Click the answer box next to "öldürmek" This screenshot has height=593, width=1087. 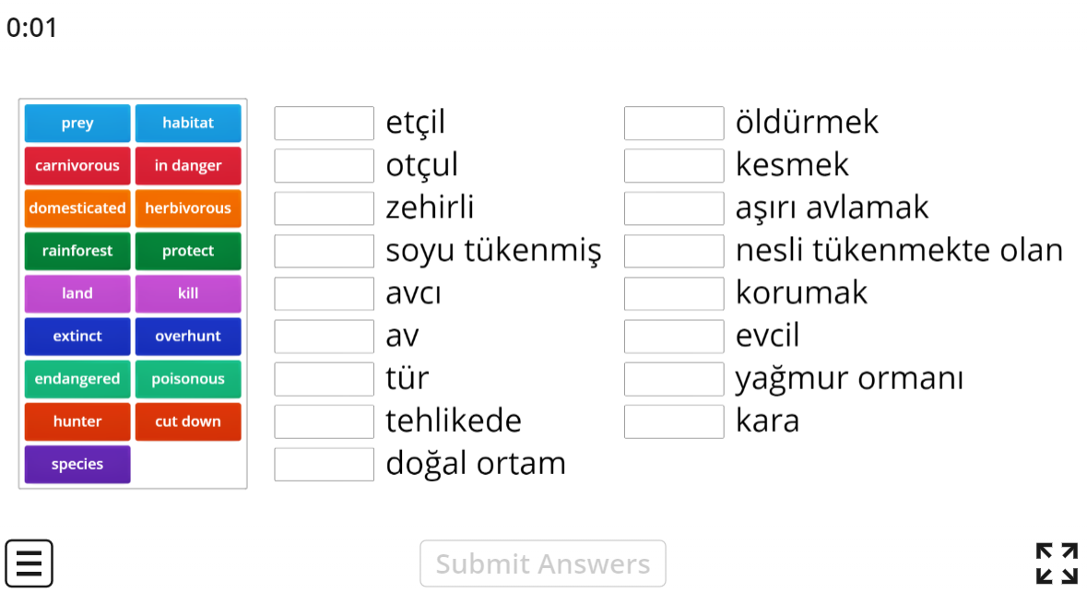point(674,123)
